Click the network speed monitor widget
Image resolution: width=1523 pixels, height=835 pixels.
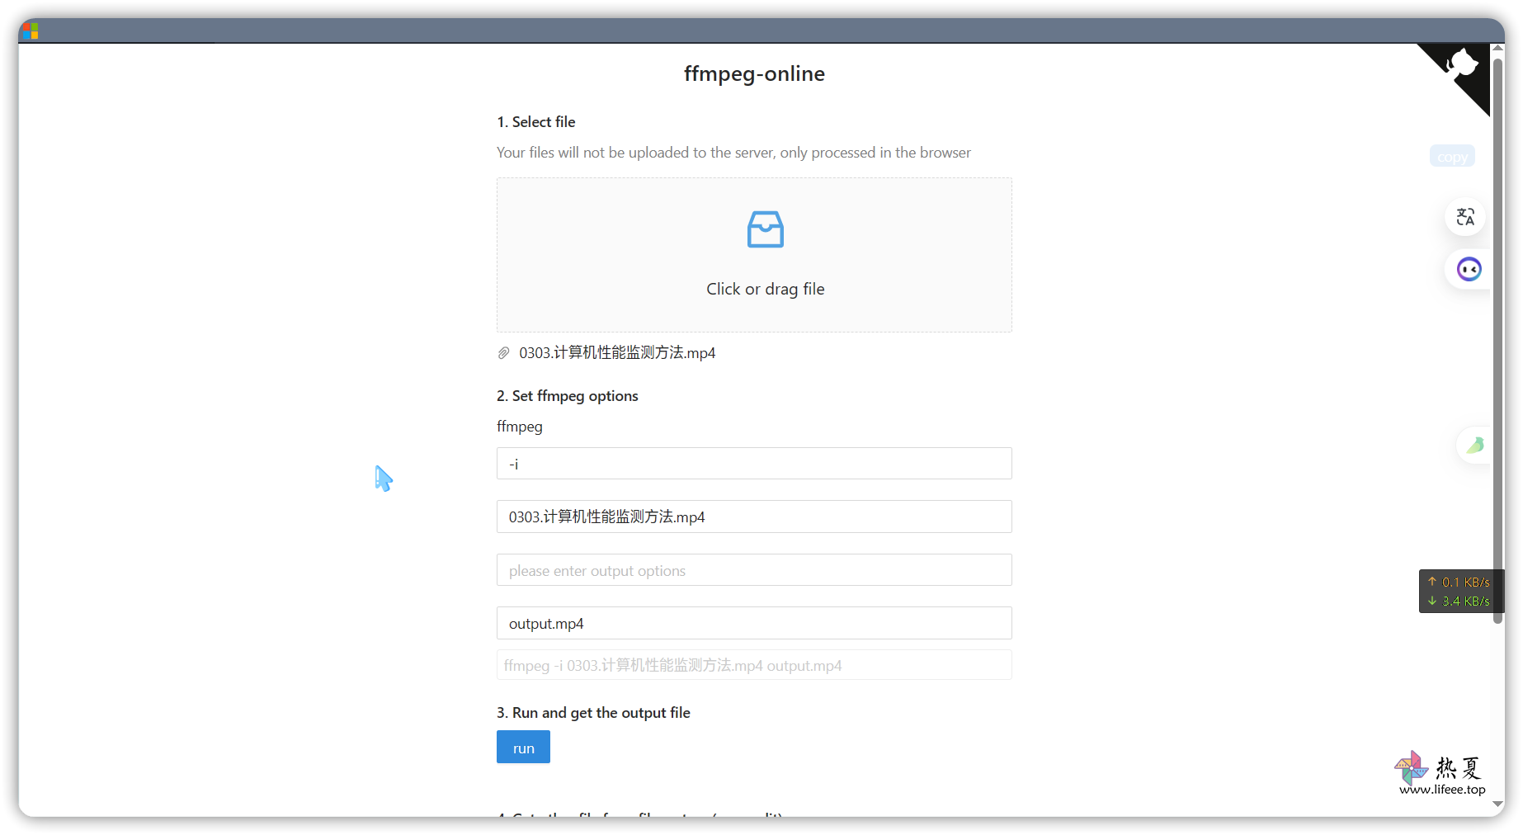(x=1459, y=592)
